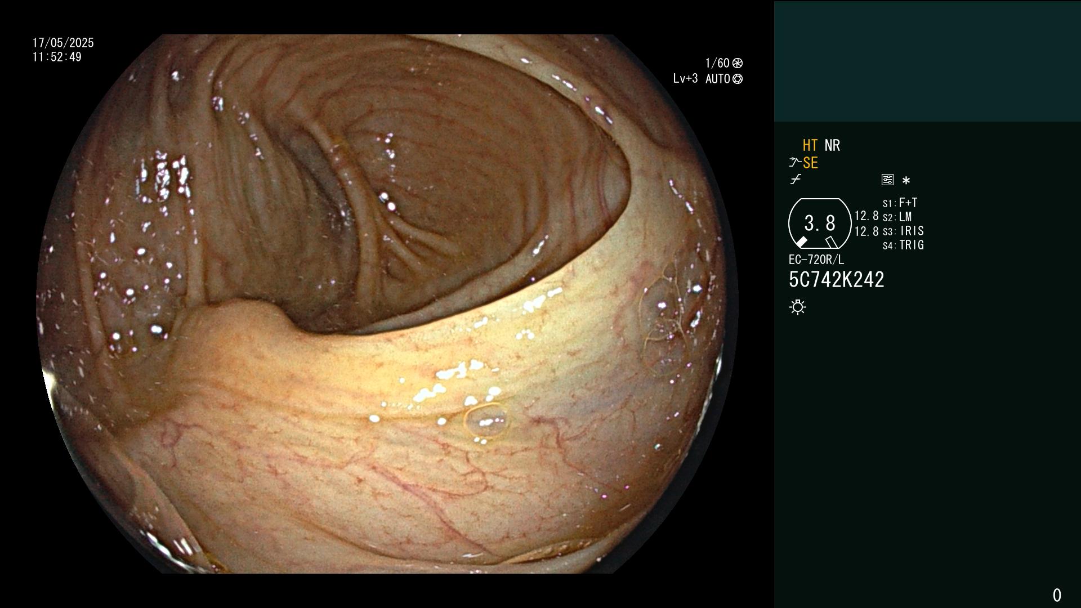Click the scope model EC-720R/L text
Viewport: 1081px width, 608px height.
(816, 260)
